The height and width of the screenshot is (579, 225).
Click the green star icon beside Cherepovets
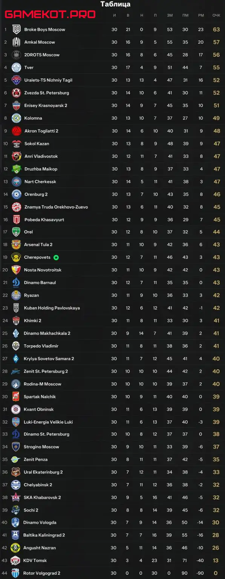tap(56, 257)
